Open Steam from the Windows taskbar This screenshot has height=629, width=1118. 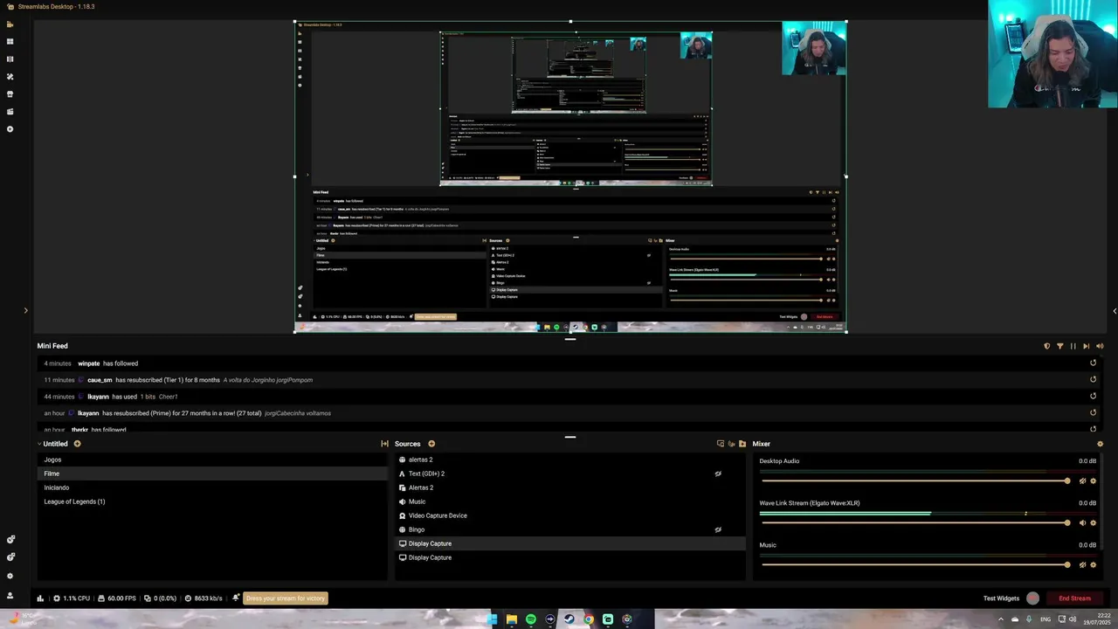(x=569, y=619)
